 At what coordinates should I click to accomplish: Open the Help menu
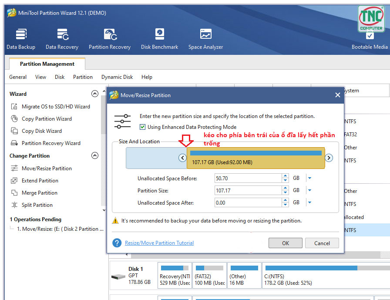pos(147,77)
